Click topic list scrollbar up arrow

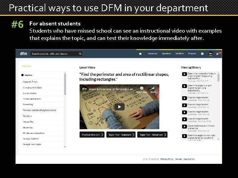(65, 73)
